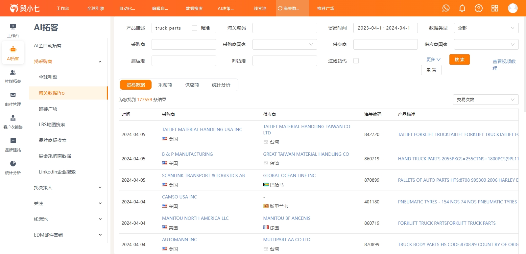Open the 采购商国家 dropdown

(285, 44)
